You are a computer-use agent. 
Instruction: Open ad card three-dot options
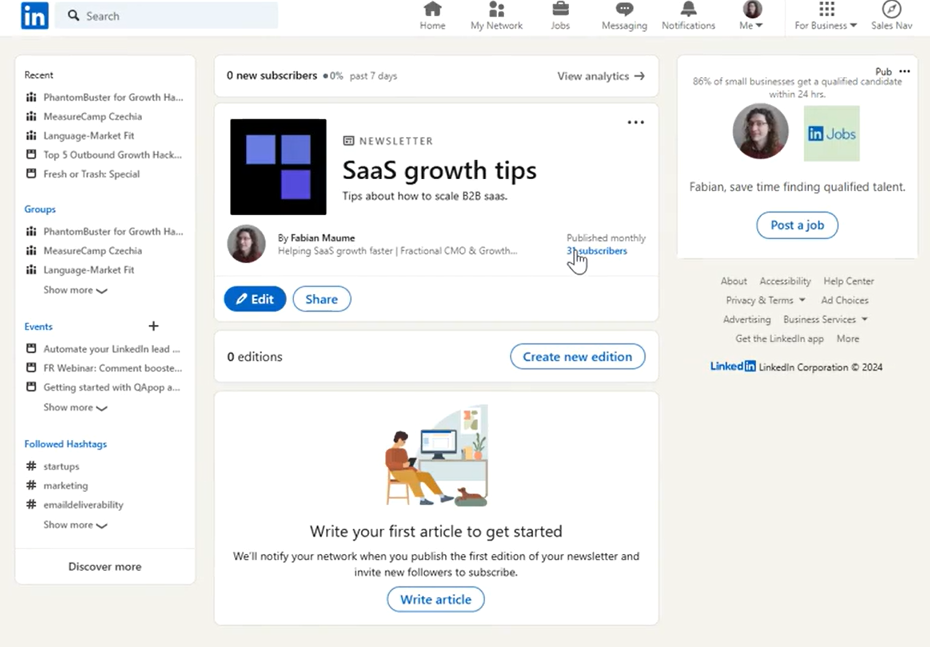904,71
